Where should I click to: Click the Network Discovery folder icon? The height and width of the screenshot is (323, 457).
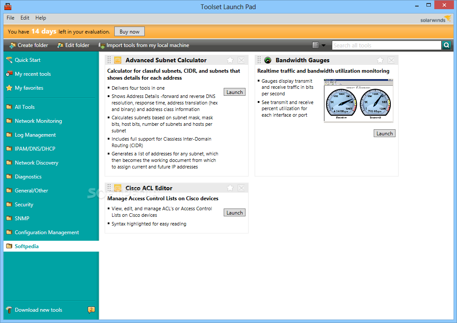pyautogui.click(x=9, y=162)
